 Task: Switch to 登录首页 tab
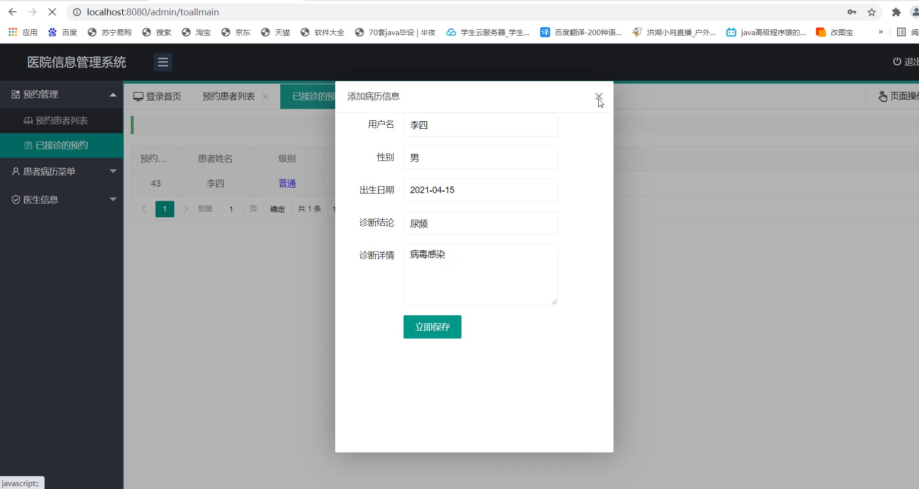(157, 97)
